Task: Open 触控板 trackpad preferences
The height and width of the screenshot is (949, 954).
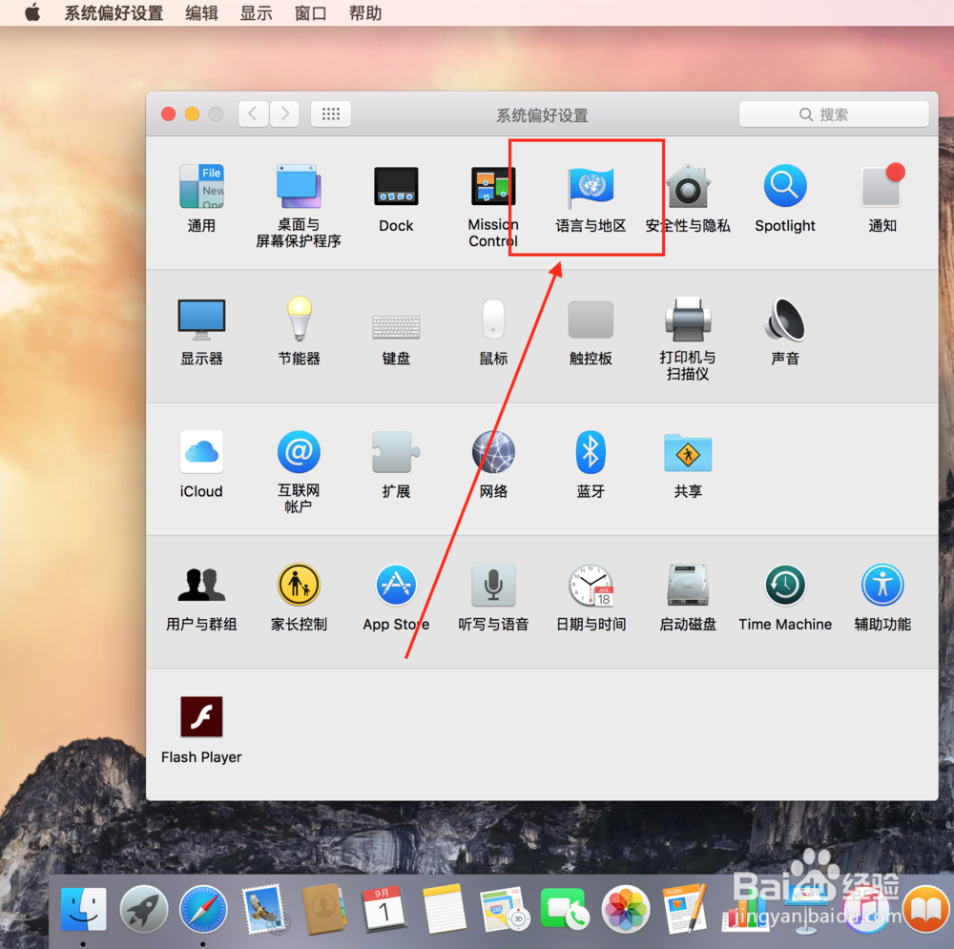Action: [x=591, y=332]
